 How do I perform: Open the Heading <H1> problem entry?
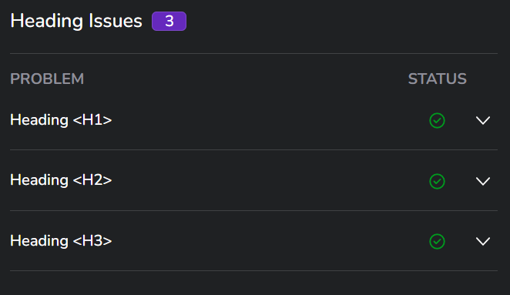click(x=61, y=120)
